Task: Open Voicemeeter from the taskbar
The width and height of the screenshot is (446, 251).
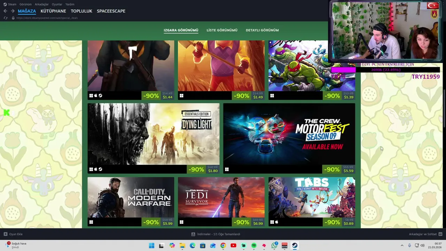Action: point(284,246)
